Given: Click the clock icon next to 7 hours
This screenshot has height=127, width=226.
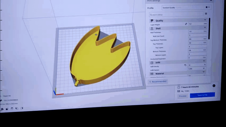Looking at the screenshot, I should pyautogui.click(x=179, y=87).
